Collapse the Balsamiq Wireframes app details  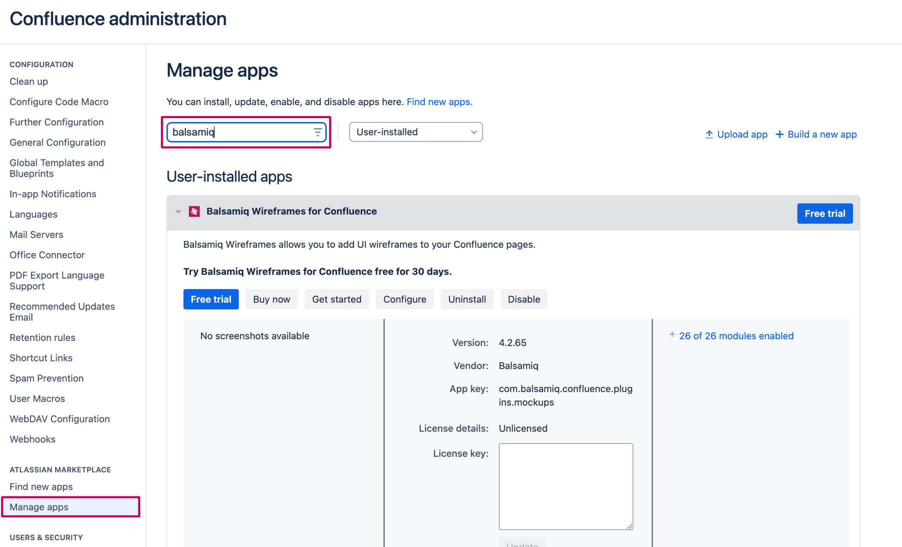[178, 211]
